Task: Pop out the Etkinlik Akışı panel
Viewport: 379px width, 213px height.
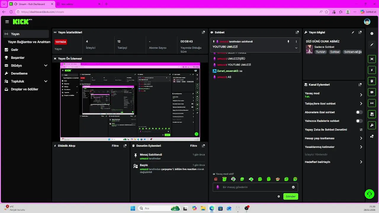Action: coord(125,146)
